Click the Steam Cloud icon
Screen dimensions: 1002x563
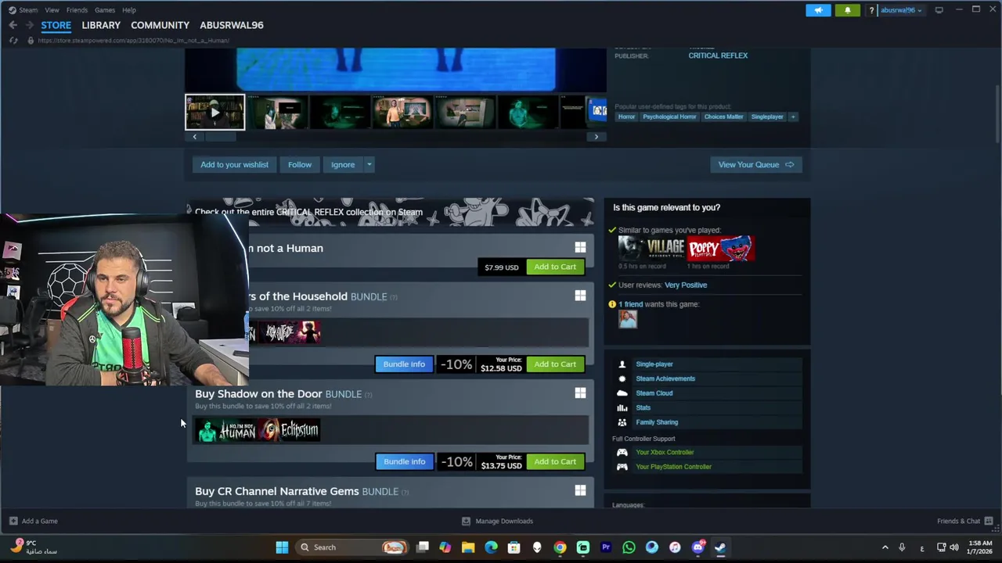(x=622, y=393)
